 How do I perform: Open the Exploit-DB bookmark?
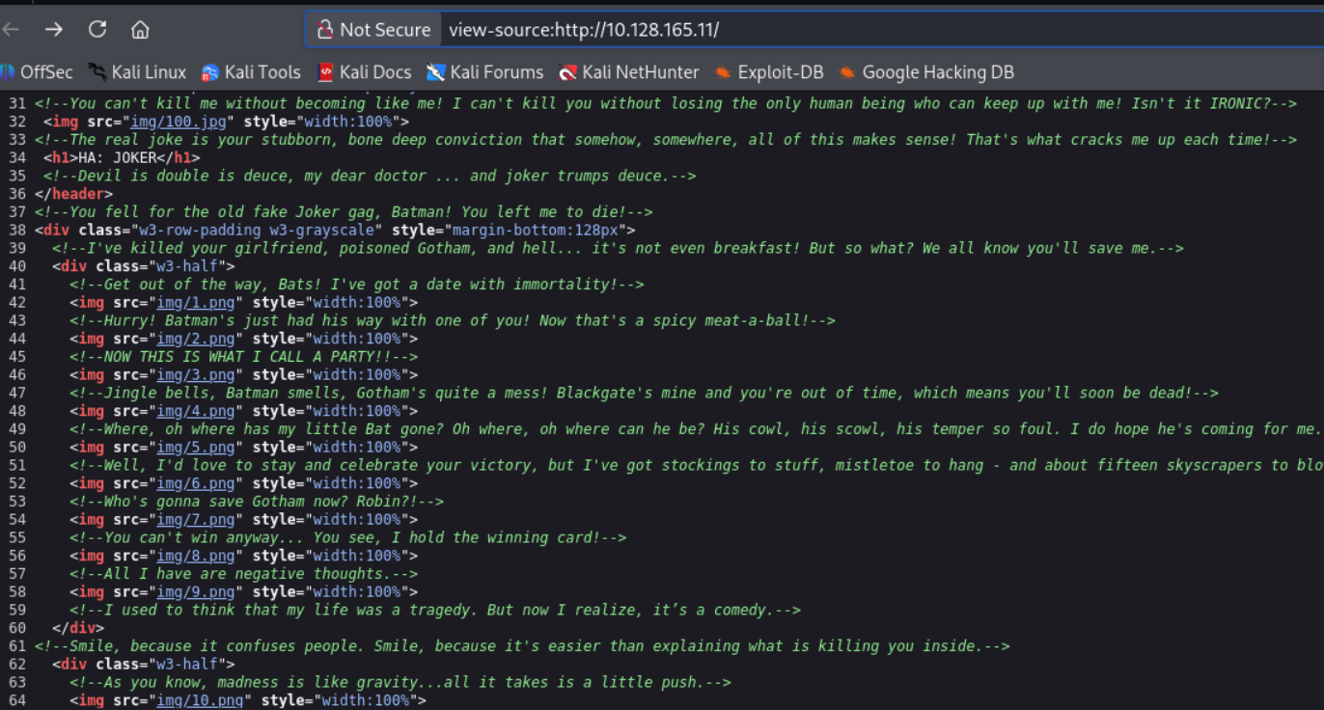(x=769, y=72)
